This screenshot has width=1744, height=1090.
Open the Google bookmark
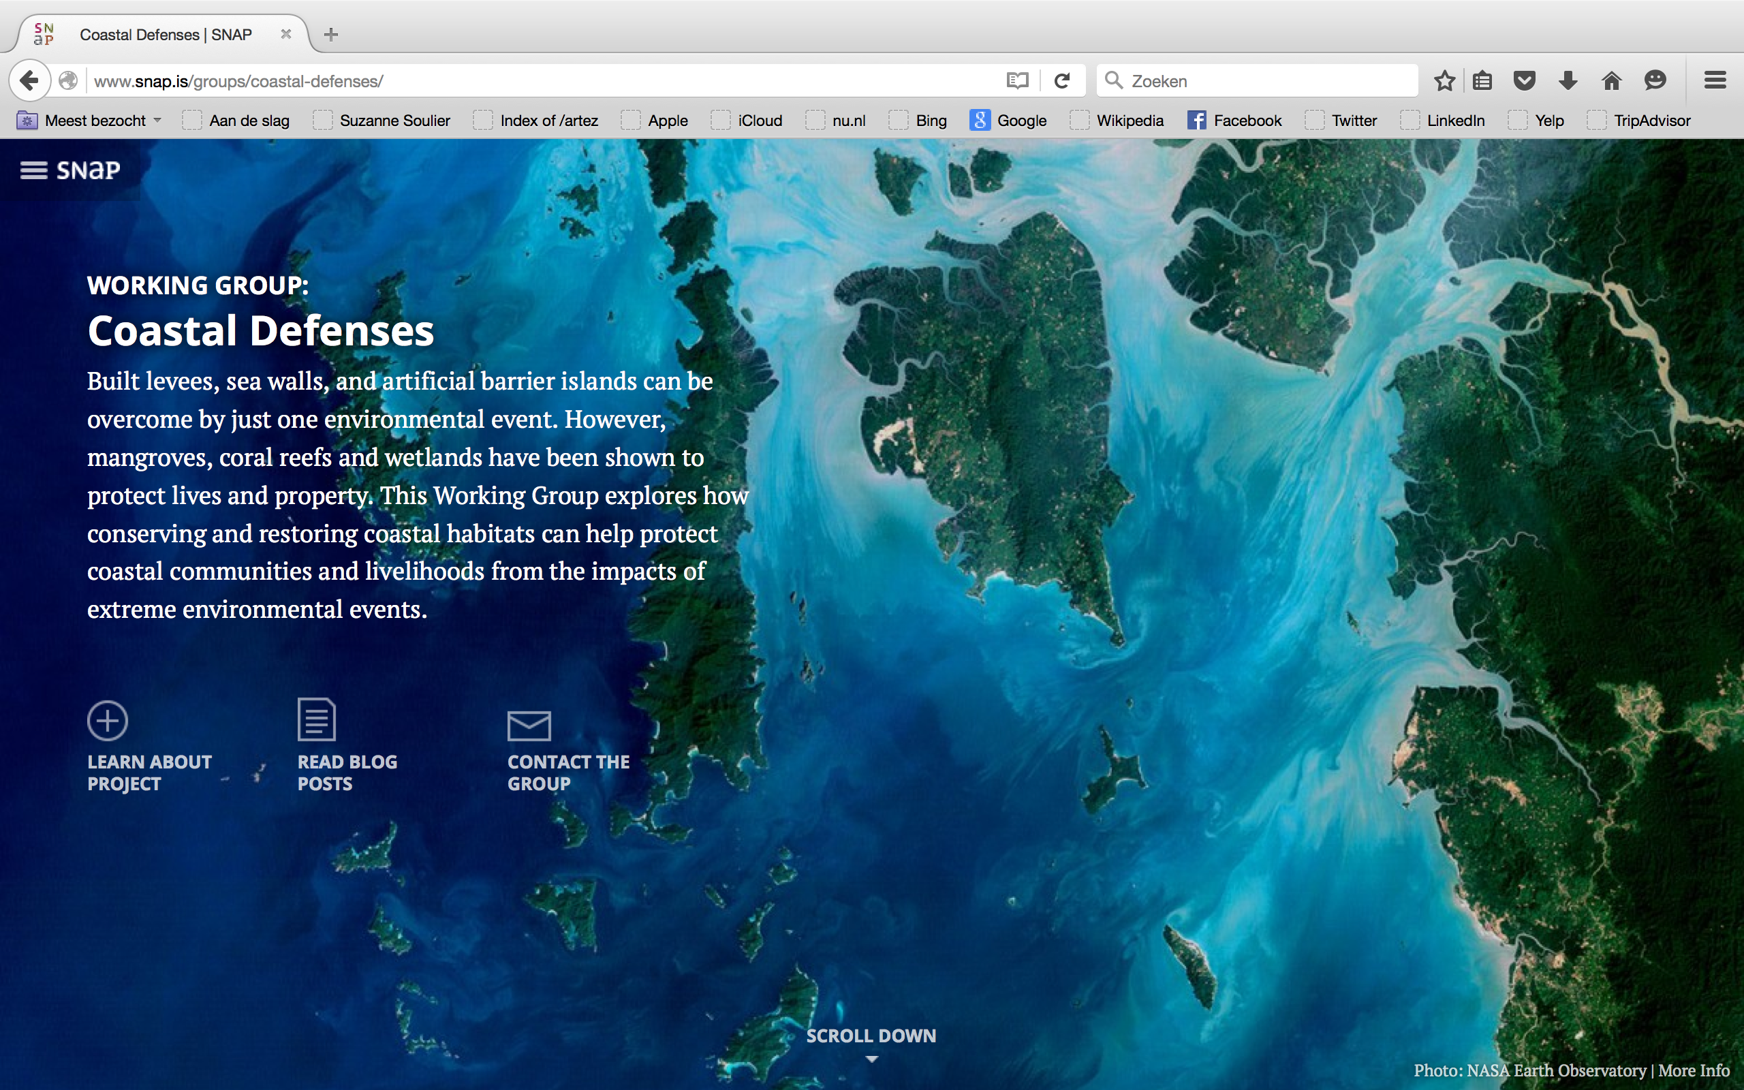point(1009,121)
